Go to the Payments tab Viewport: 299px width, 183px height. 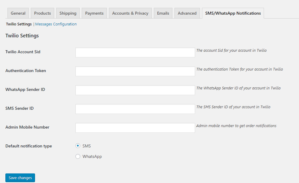click(x=94, y=13)
